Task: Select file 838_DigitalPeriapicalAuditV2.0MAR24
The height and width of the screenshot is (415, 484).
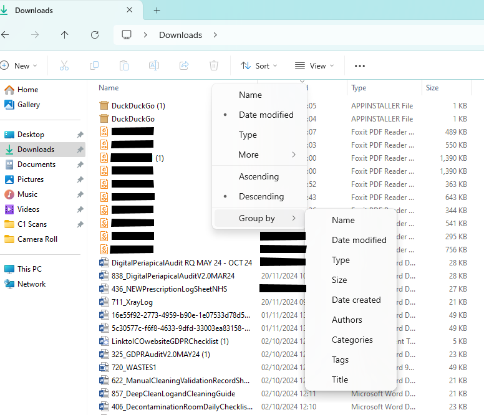Action: click(173, 276)
